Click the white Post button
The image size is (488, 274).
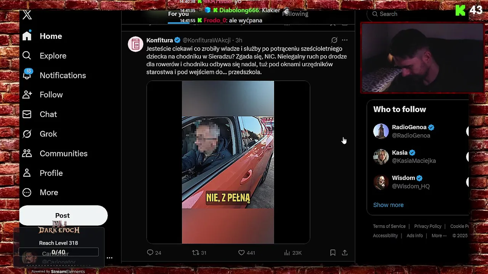tap(63, 215)
